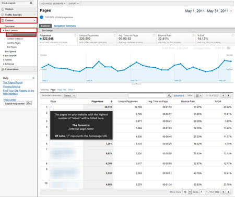
Task: Click the Go button in Help
Action: point(29,103)
